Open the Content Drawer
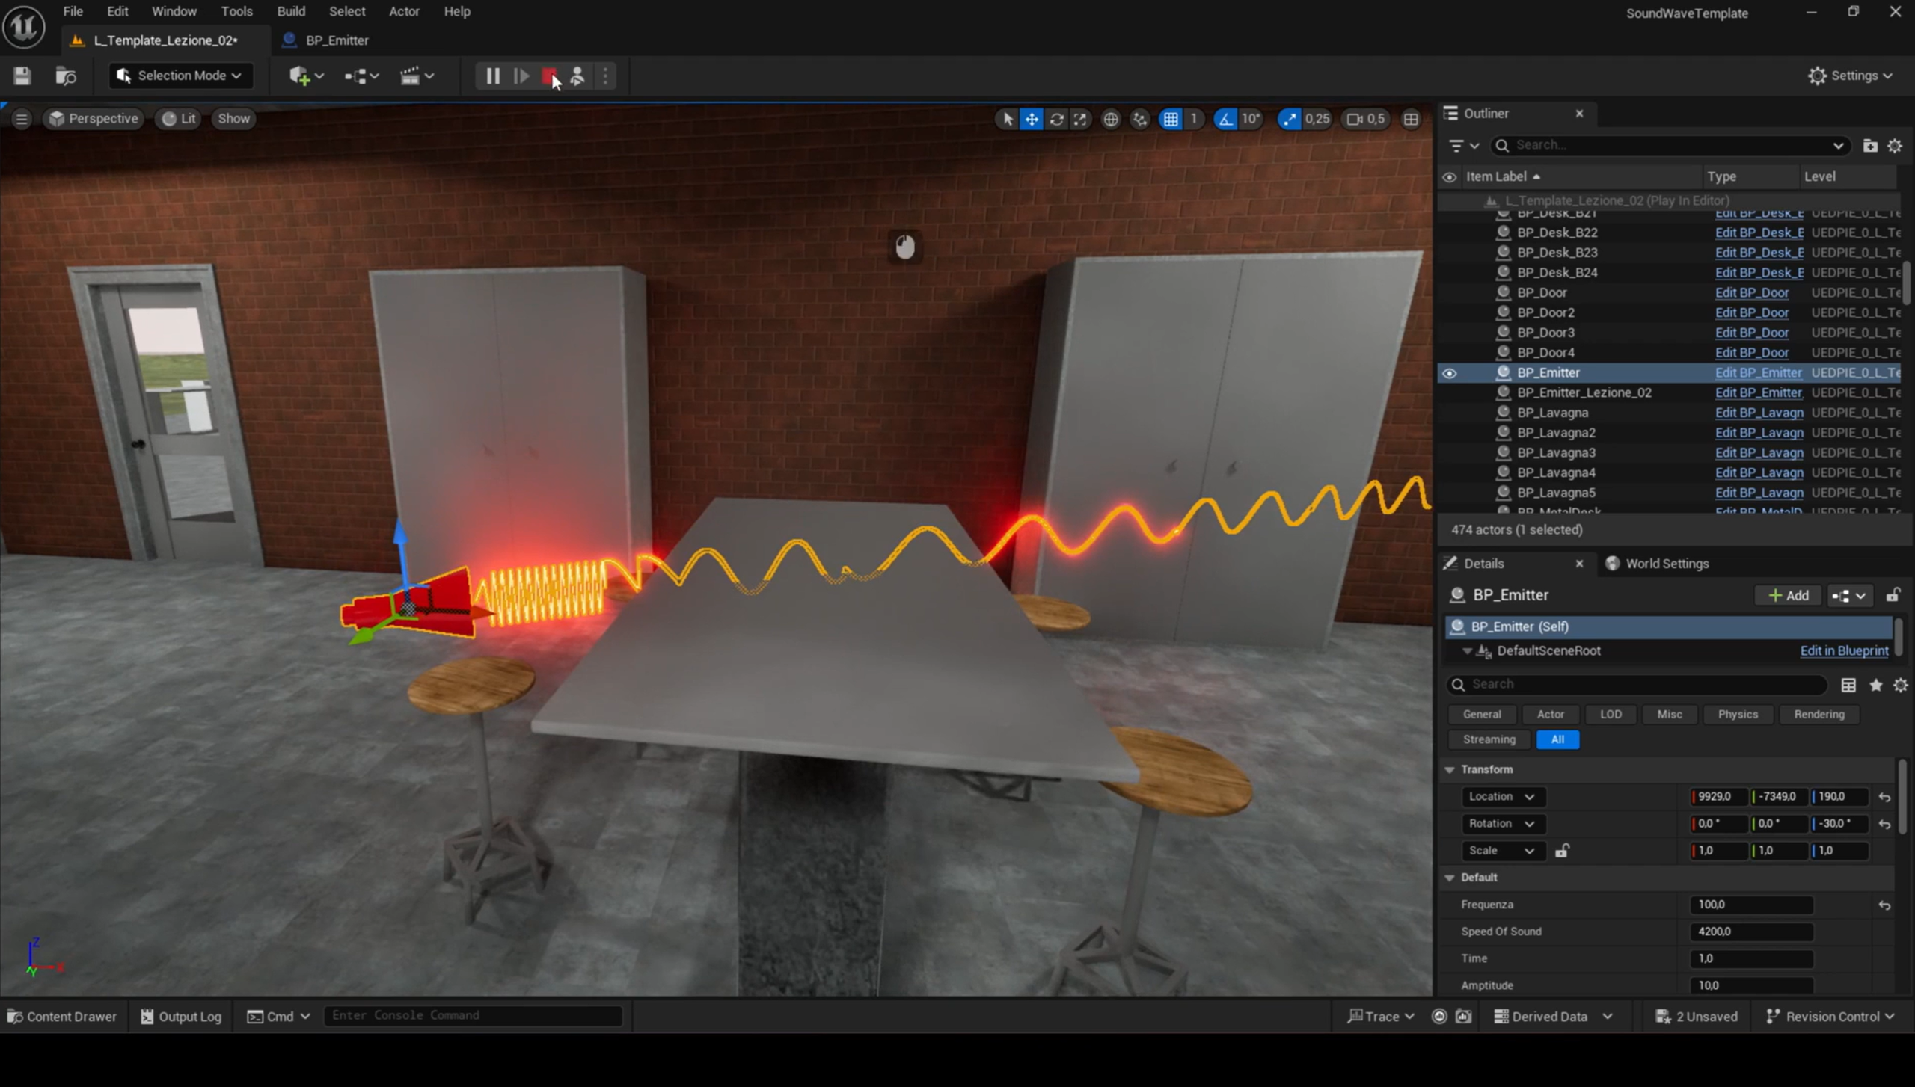Image resolution: width=1915 pixels, height=1087 pixels. [x=61, y=1016]
